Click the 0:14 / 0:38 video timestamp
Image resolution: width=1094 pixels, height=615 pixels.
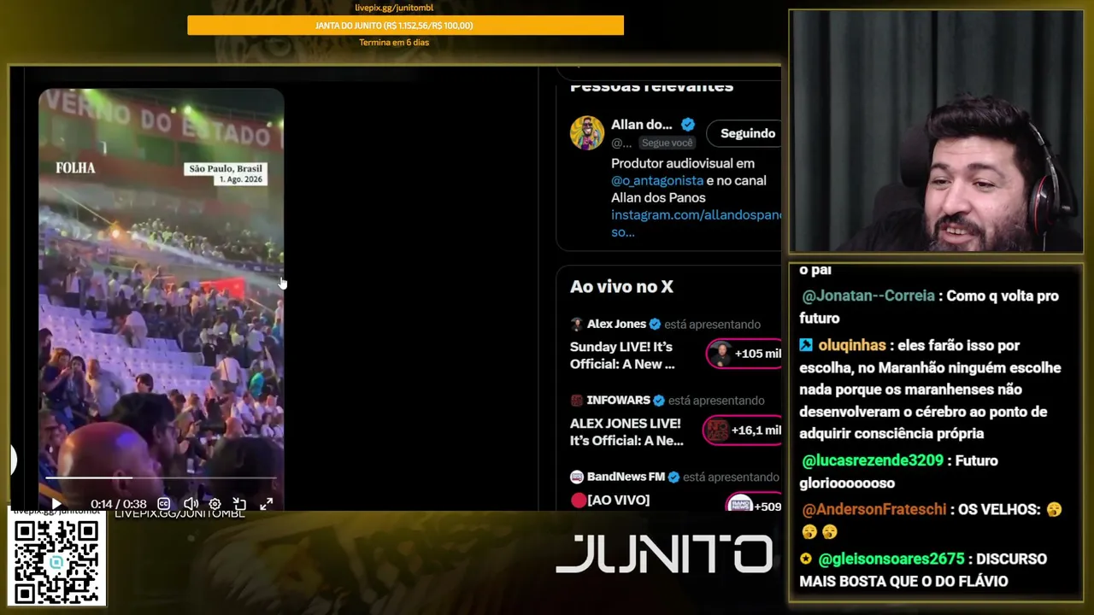click(x=119, y=504)
